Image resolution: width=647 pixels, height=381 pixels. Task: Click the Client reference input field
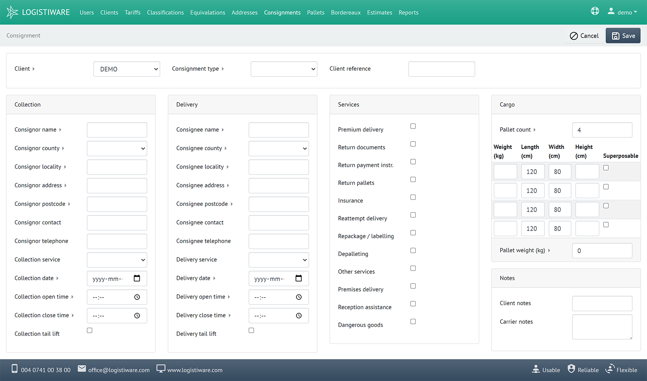coord(442,69)
